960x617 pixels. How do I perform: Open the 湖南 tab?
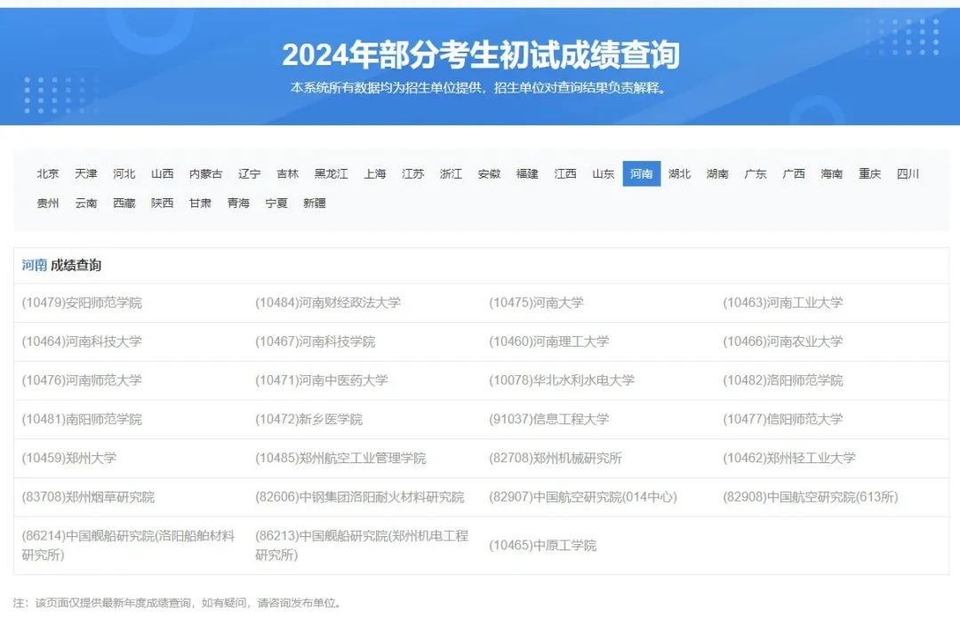[717, 174]
